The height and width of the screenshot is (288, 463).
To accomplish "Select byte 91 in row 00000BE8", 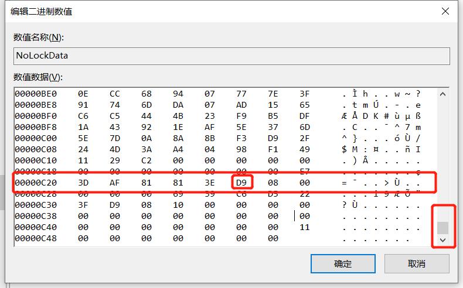I will [x=83, y=105].
